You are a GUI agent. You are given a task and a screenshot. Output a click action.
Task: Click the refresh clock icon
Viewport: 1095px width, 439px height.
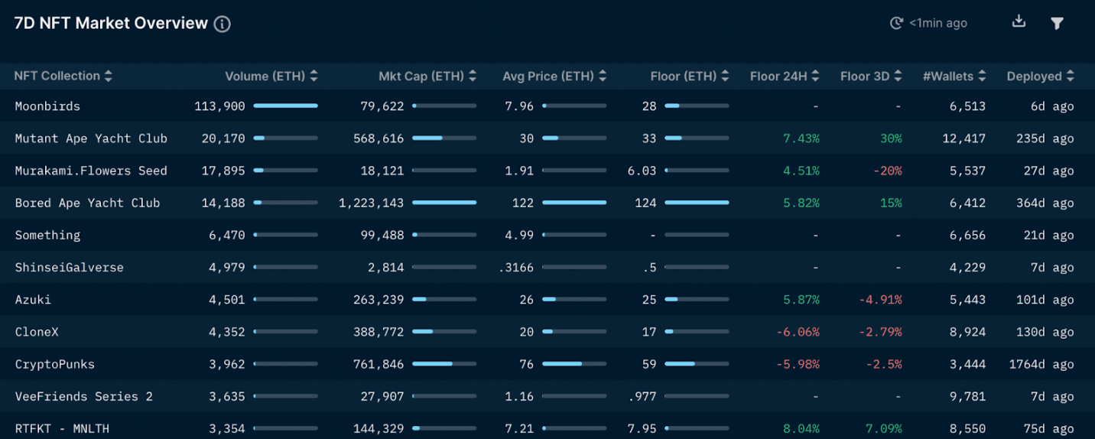tap(897, 24)
